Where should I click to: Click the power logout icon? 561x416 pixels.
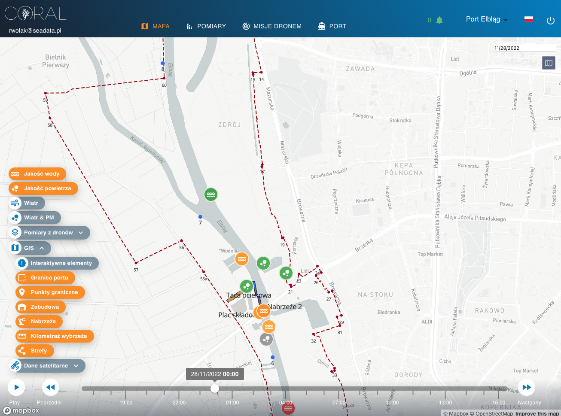[550, 21]
